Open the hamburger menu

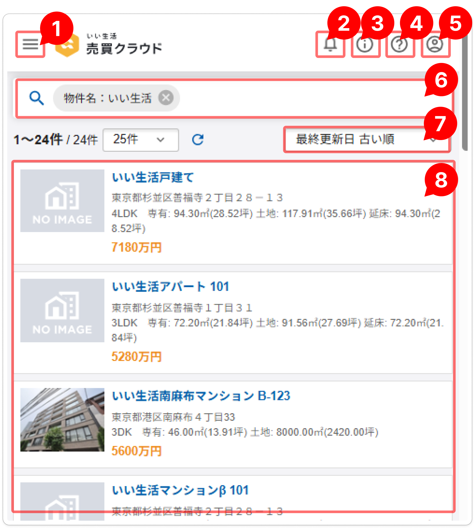click(x=30, y=45)
